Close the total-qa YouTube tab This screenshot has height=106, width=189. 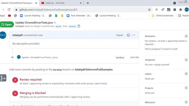point(81,3)
